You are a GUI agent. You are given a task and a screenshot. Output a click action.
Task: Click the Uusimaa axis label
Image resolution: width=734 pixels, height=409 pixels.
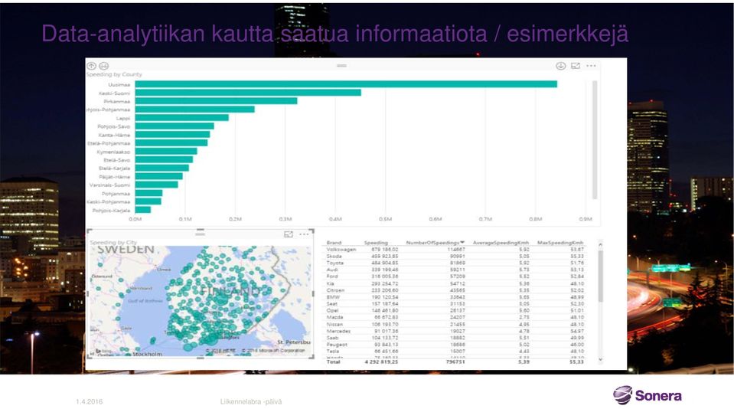(x=119, y=85)
